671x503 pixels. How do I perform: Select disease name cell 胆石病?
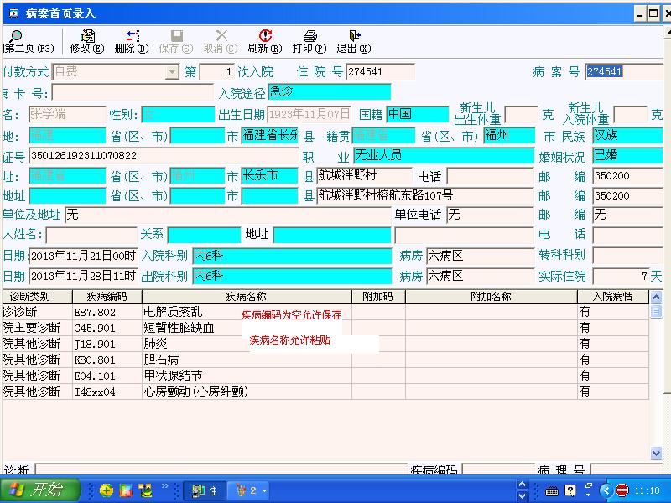tap(247, 360)
